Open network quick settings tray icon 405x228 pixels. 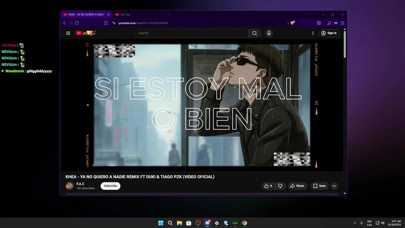click(x=377, y=223)
